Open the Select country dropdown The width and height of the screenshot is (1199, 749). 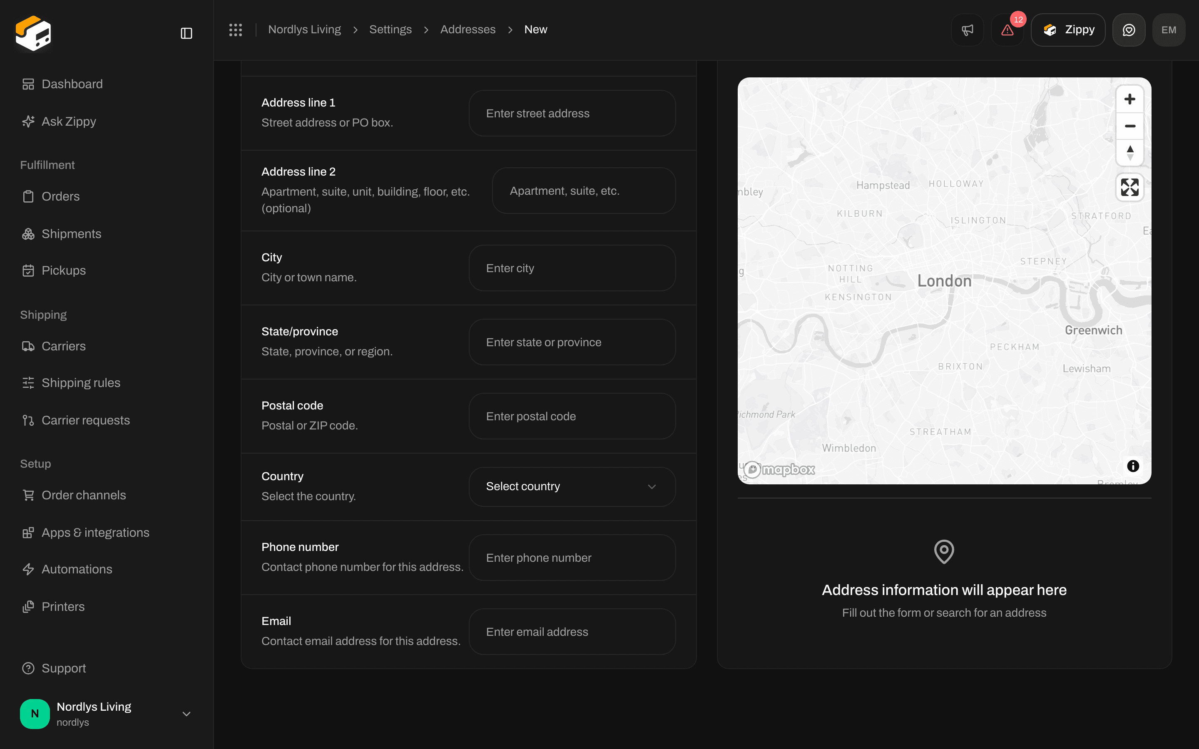click(x=572, y=486)
